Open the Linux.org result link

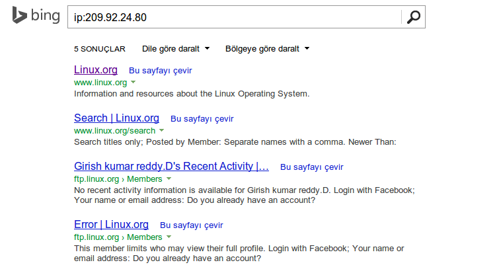pos(96,69)
